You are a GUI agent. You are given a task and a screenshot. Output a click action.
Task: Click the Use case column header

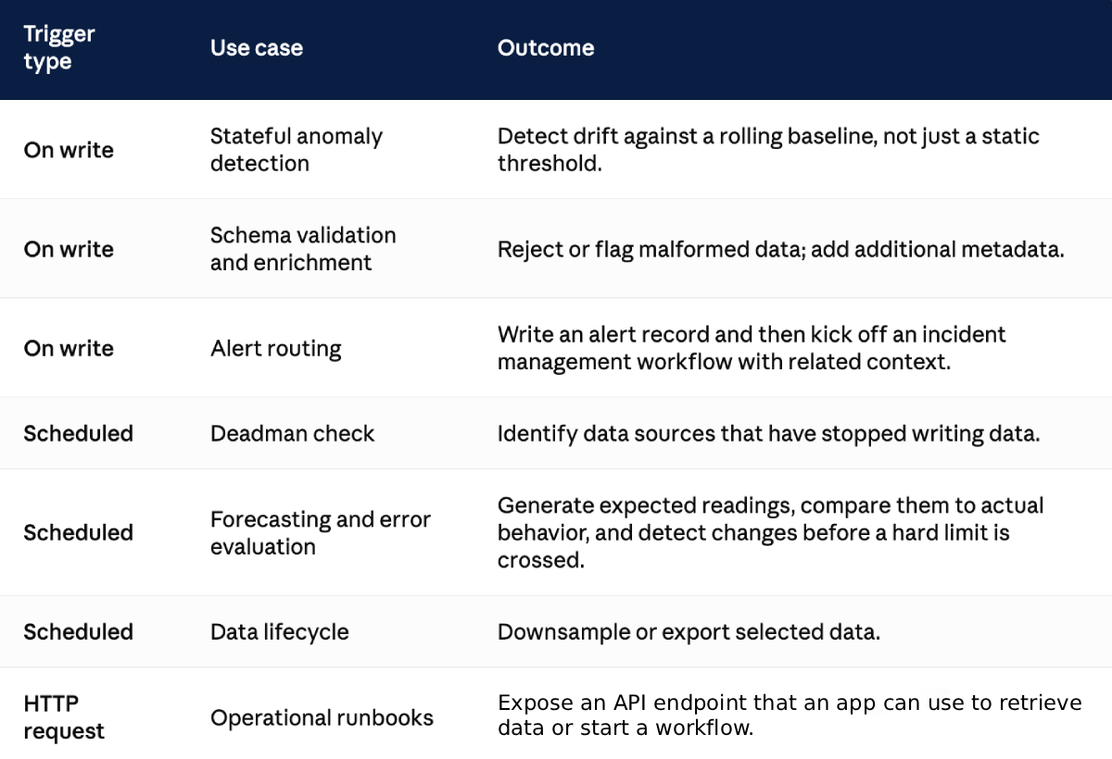(257, 48)
